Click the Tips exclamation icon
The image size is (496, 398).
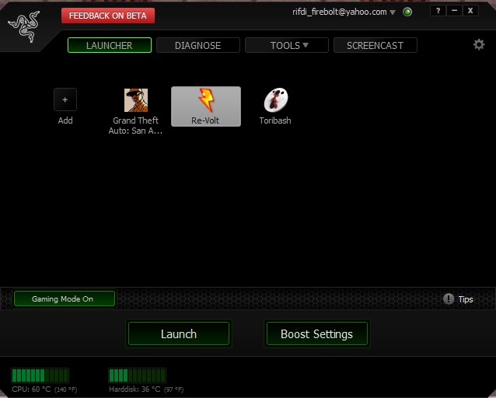[449, 298]
